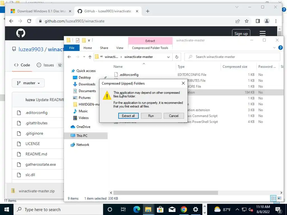Share this page icon in Chrome
This screenshot has width=287, height=215.
point(238,21)
